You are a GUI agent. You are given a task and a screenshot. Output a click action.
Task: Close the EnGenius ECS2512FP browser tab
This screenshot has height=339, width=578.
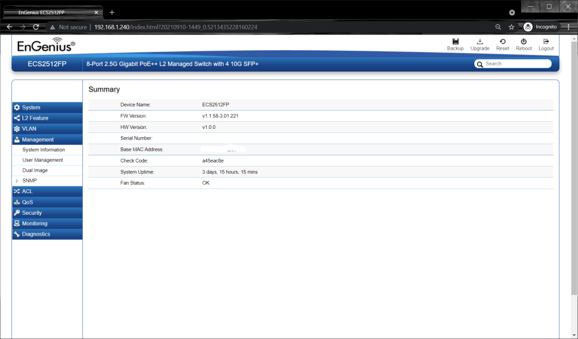(x=96, y=12)
